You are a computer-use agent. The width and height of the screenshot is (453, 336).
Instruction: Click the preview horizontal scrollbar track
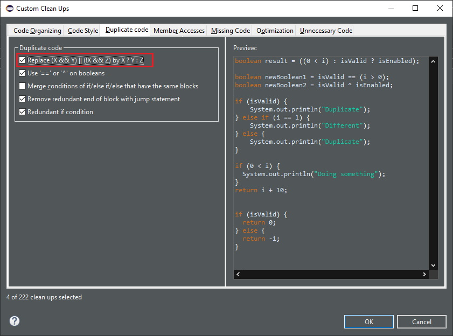331,274
